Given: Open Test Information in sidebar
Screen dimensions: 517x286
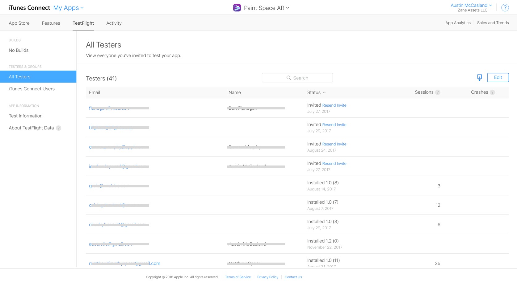Looking at the screenshot, I should [x=26, y=116].
